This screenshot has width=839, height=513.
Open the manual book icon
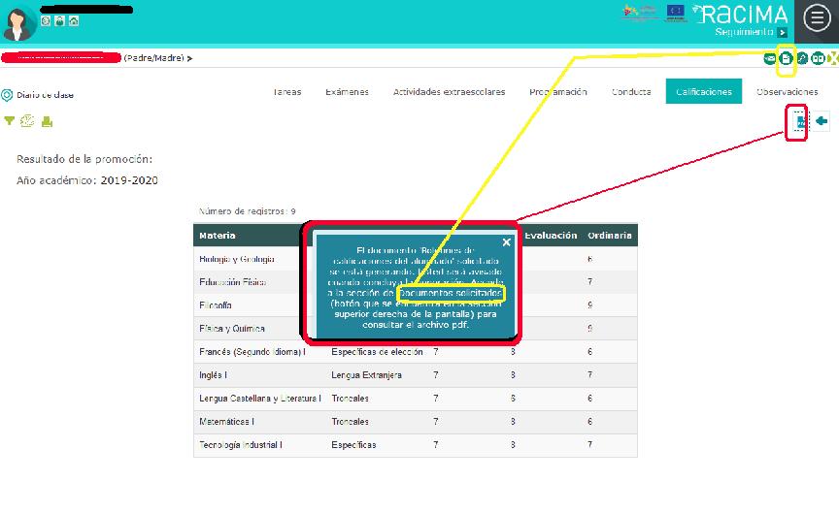click(x=818, y=58)
